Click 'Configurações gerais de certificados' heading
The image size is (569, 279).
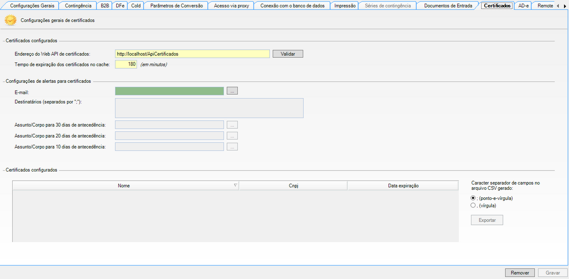[58, 21]
